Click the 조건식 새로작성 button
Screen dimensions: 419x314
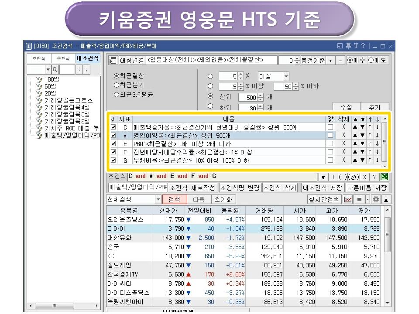192,188
